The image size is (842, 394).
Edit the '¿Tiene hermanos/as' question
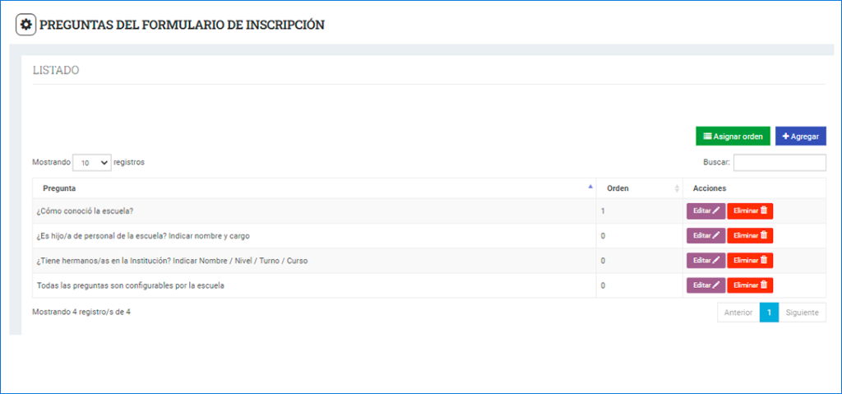coord(706,261)
